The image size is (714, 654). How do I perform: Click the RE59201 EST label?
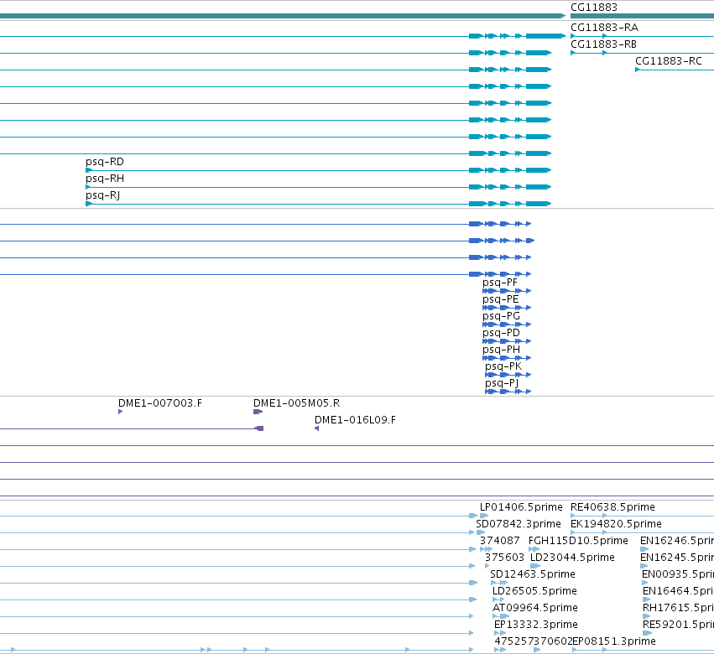[x=678, y=625]
